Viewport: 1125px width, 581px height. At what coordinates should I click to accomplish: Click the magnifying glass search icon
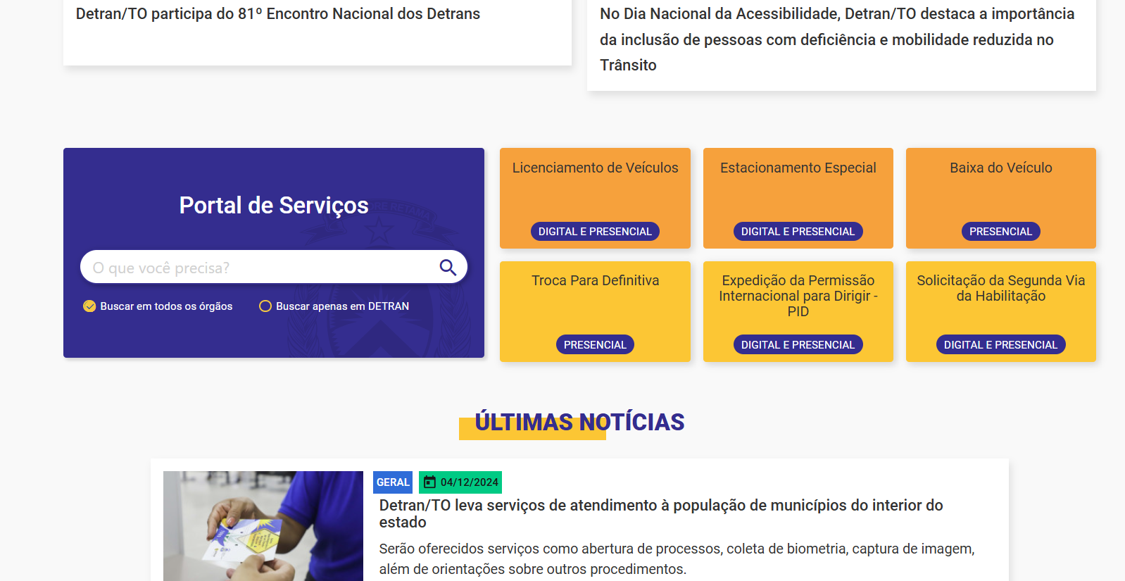pyautogui.click(x=448, y=268)
